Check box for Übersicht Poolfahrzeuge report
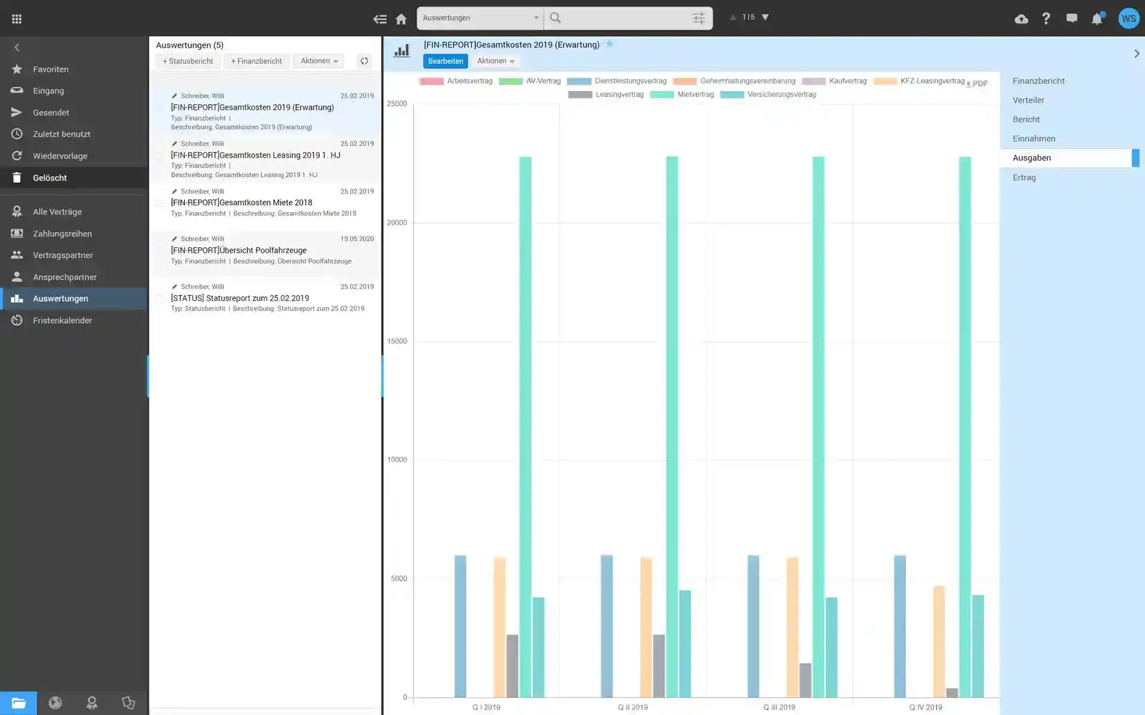This screenshot has height=715, width=1145. click(x=160, y=250)
